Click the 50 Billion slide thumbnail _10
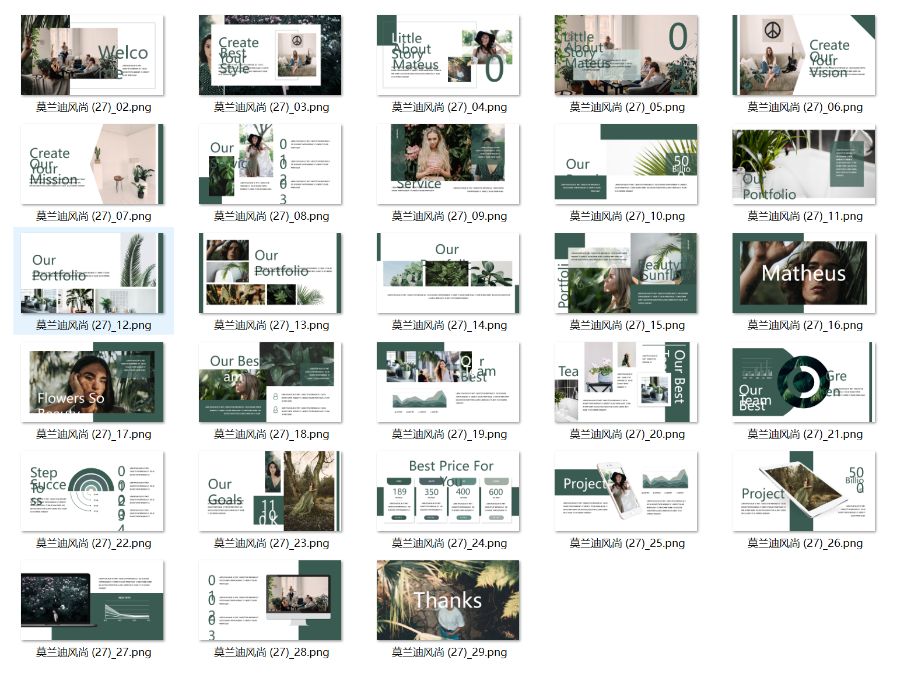897x674 pixels. pos(626,164)
